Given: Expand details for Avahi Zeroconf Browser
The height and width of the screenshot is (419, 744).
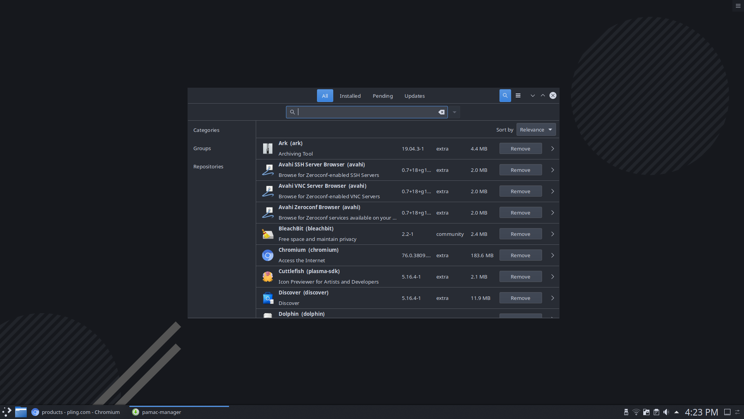Looking at the screenshot, I should 553,213.
